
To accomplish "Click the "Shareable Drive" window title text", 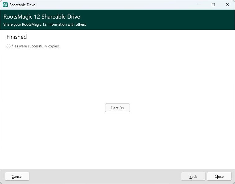I will 23,5.
